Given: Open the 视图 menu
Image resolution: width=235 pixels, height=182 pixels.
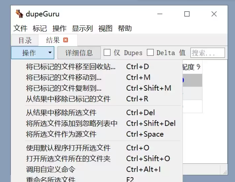Looking at the screenshot, I should coord(105,29).
